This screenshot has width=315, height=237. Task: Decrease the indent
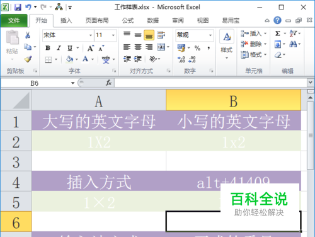tap(127, 59)
